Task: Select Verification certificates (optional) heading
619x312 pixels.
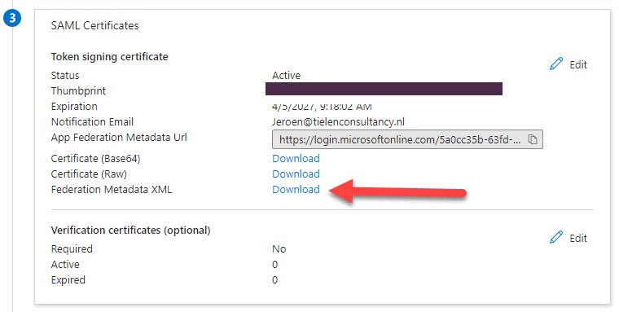Action: click(130, 231)
